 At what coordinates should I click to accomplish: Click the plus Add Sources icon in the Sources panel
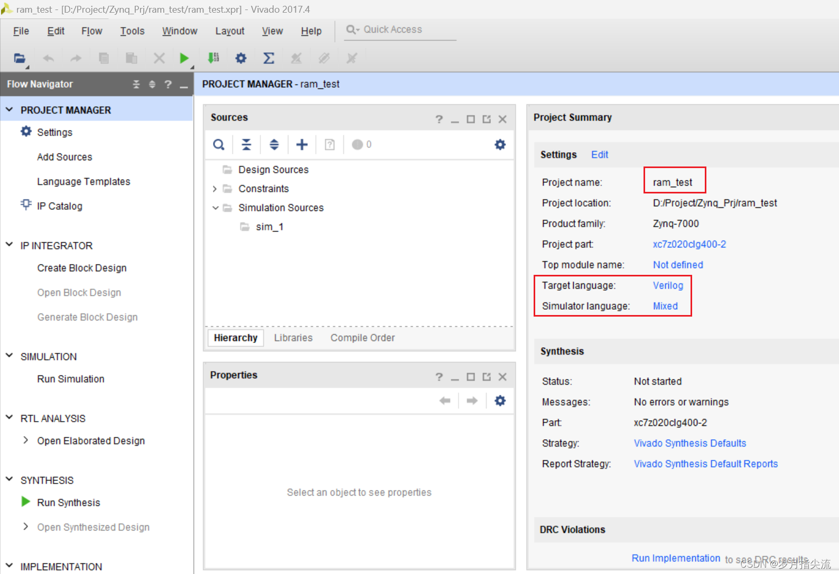click(302, 144)
